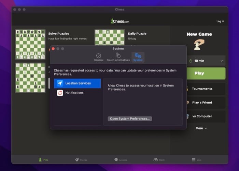Select Notifications row in list
The width and height of the screenshot is (239, 171).
(78, 93)
